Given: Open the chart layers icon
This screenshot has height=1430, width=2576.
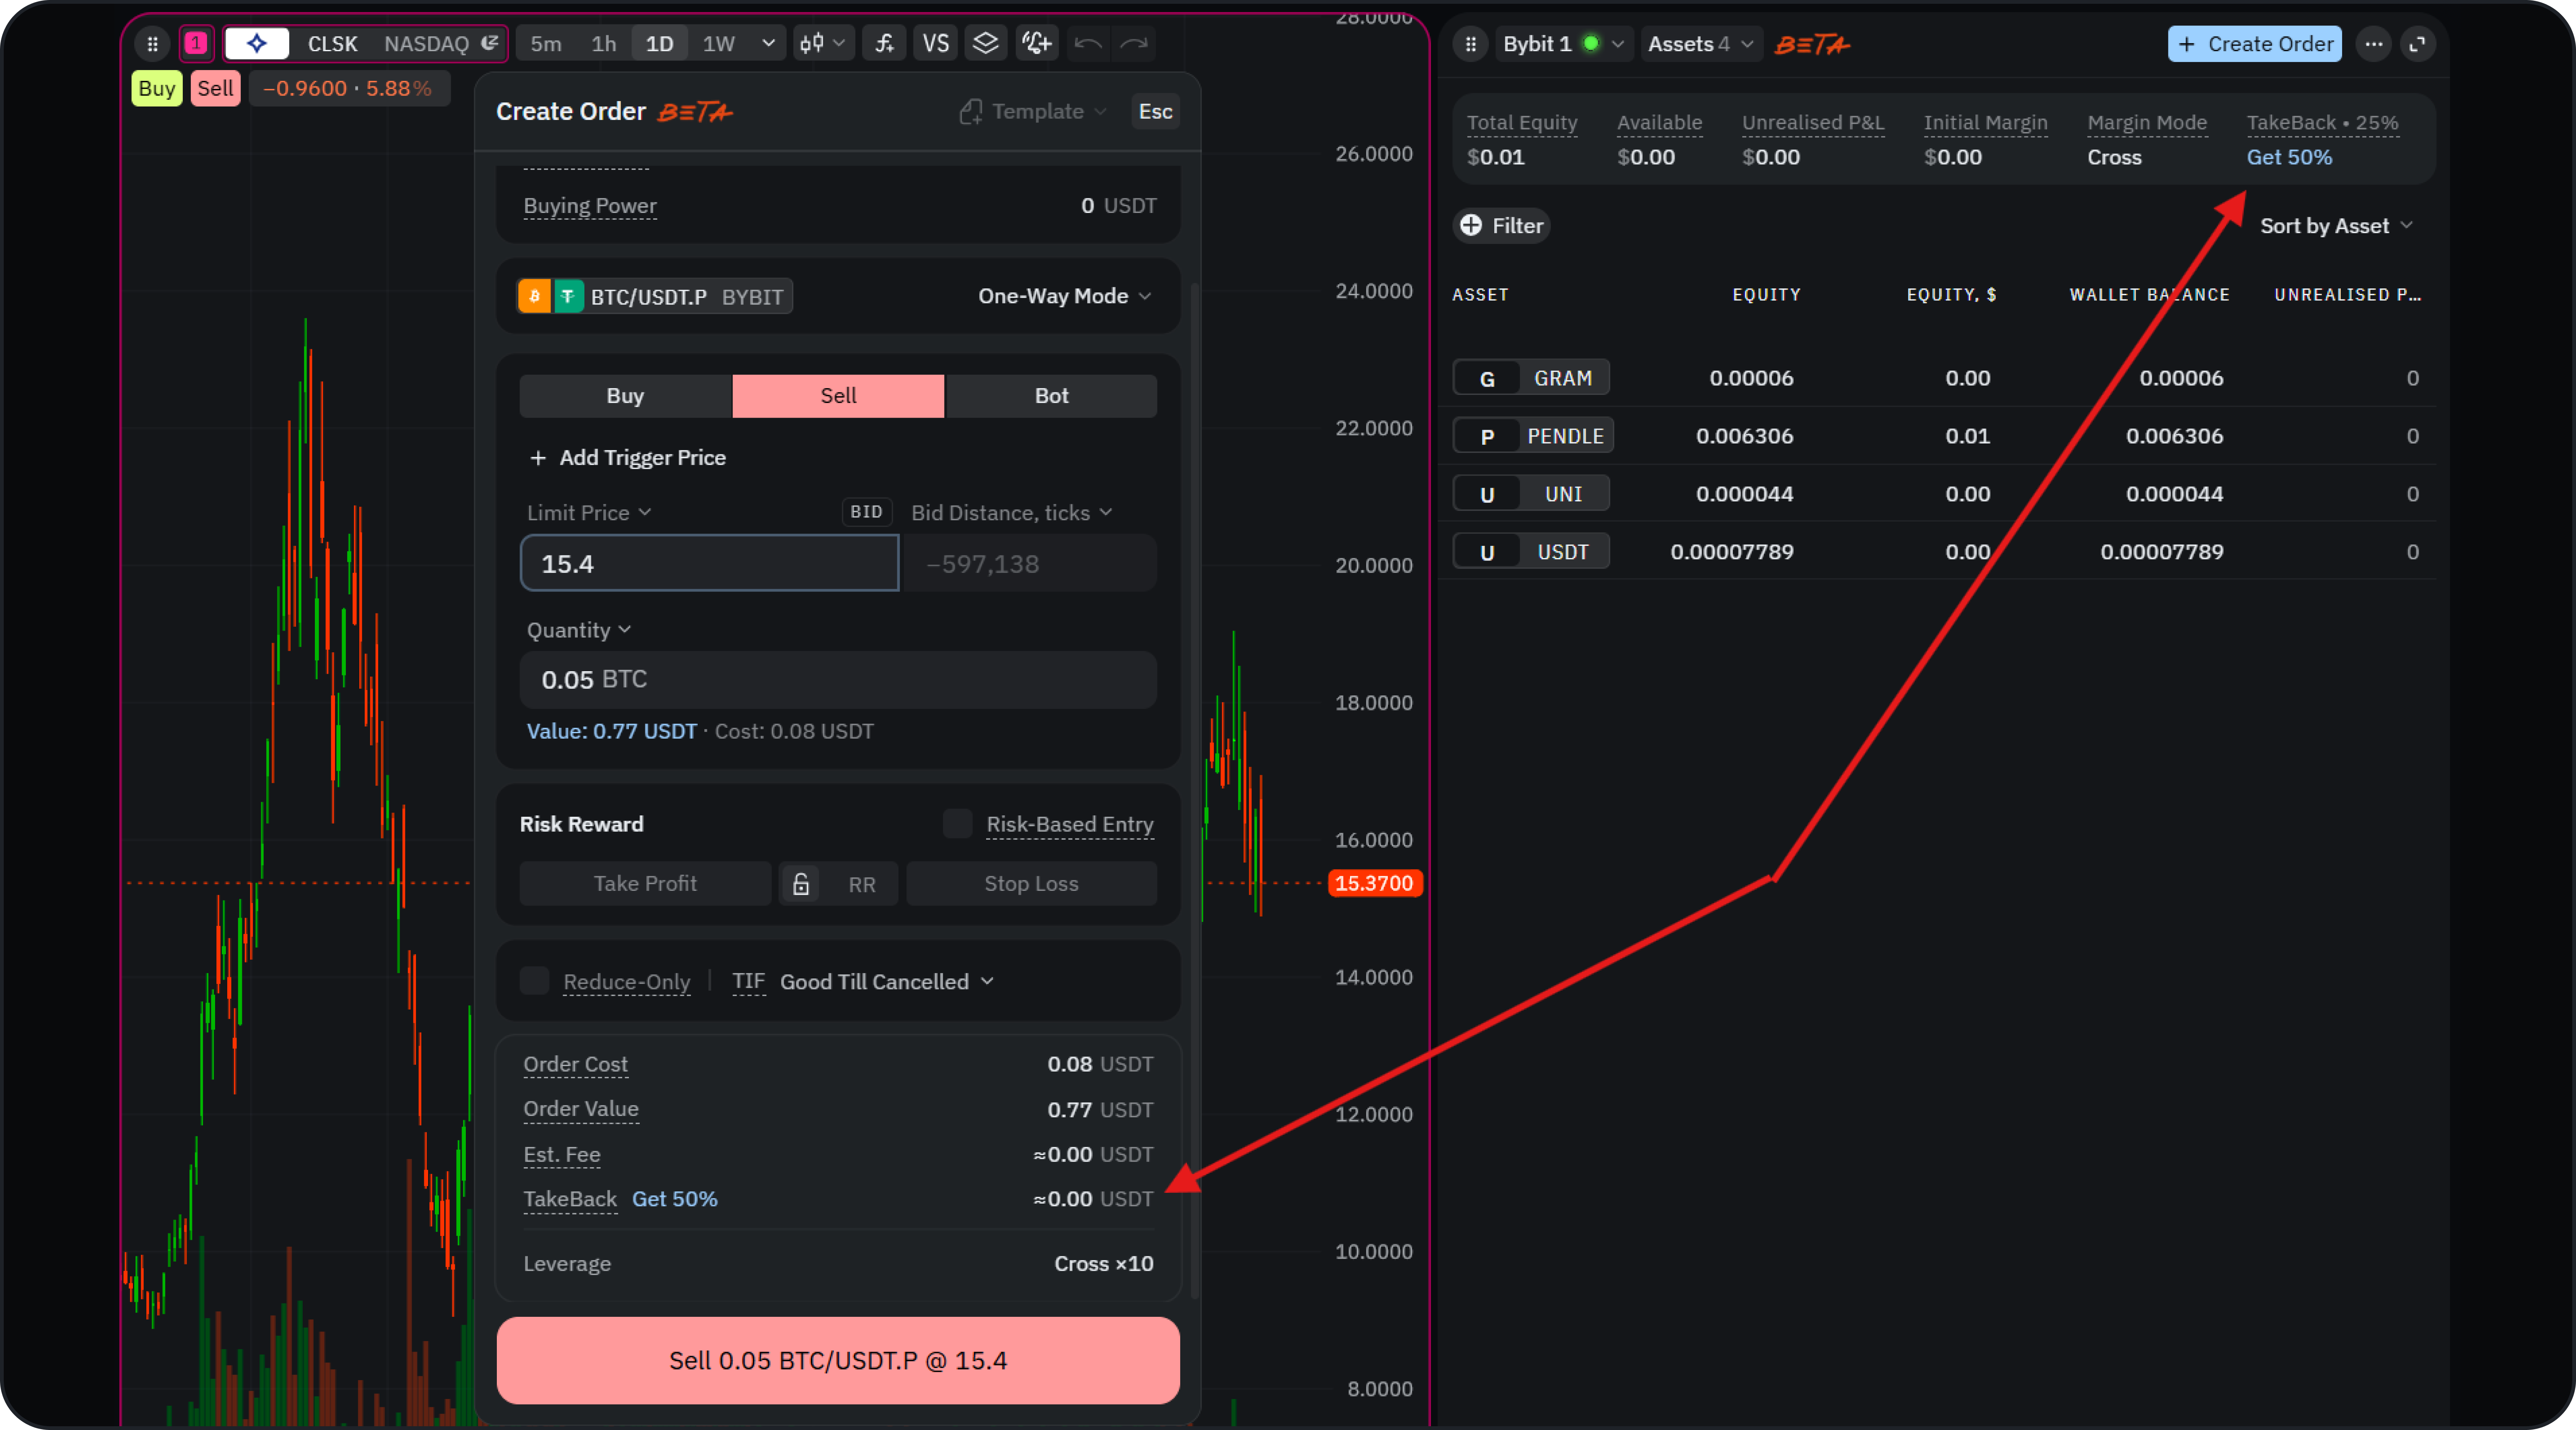Looking at the screenshot, I should [986, 44].
